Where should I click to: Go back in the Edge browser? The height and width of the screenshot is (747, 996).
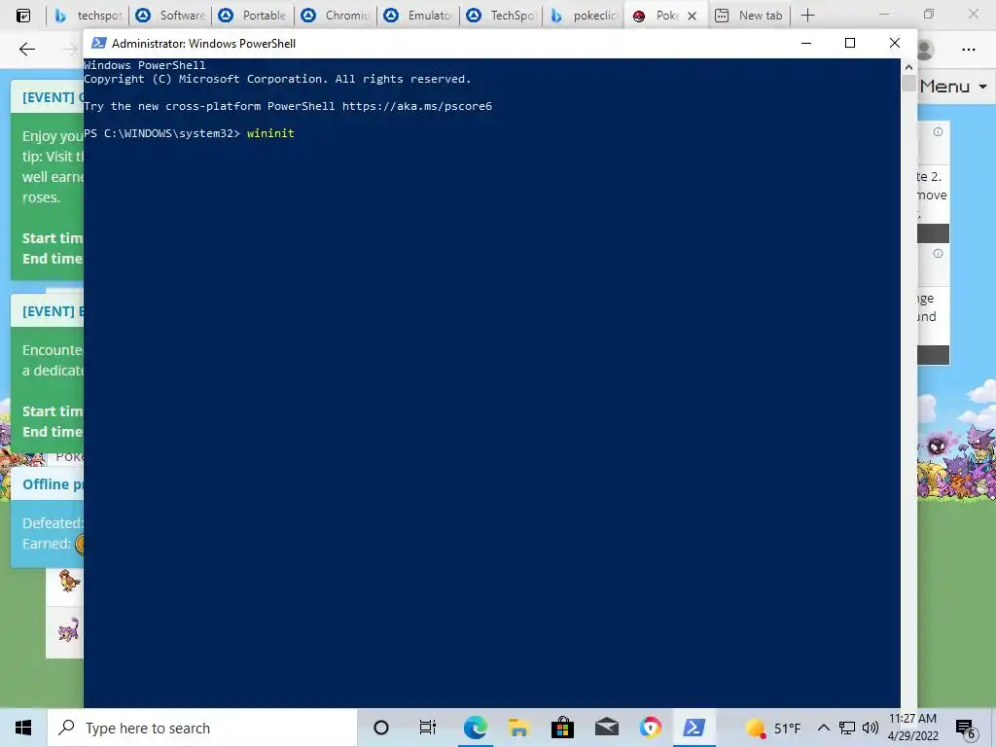[x=26, y=49]
